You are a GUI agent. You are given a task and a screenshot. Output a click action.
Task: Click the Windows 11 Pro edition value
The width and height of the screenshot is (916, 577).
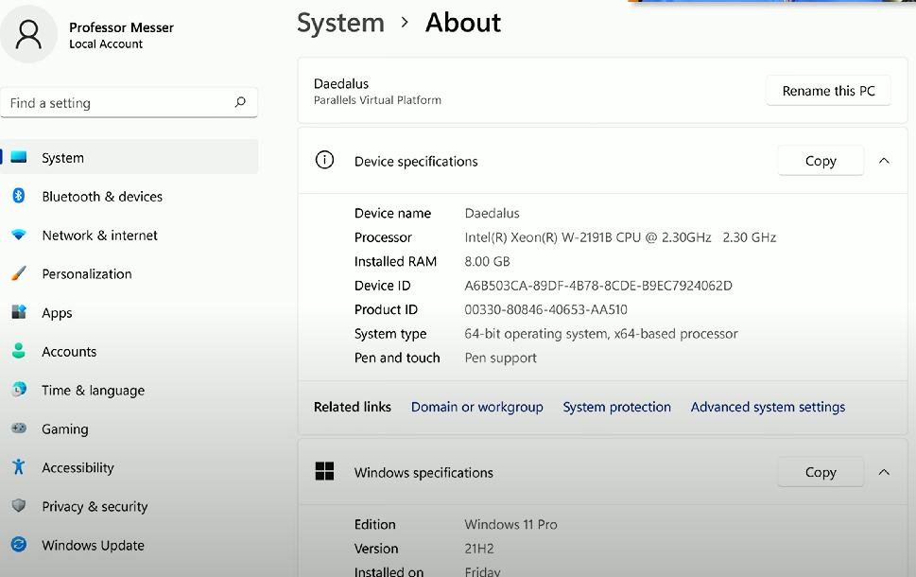[510, 524]
